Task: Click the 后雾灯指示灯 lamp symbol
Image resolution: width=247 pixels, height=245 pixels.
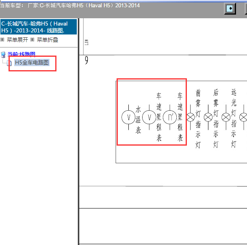Action: point(208,117)
